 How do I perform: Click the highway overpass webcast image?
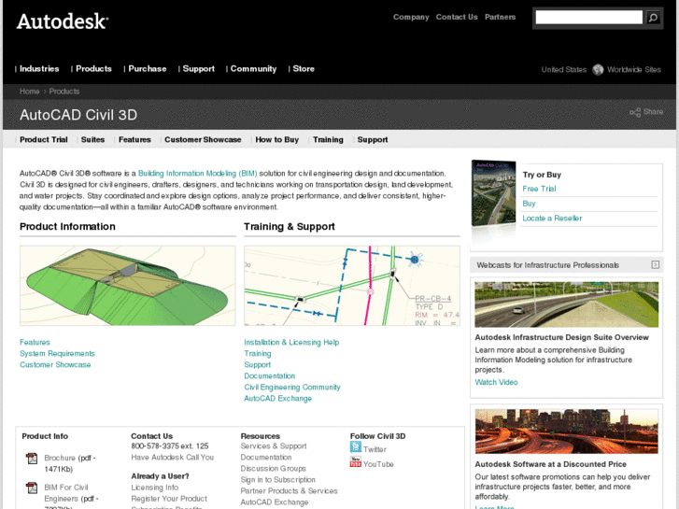(566, 304)
